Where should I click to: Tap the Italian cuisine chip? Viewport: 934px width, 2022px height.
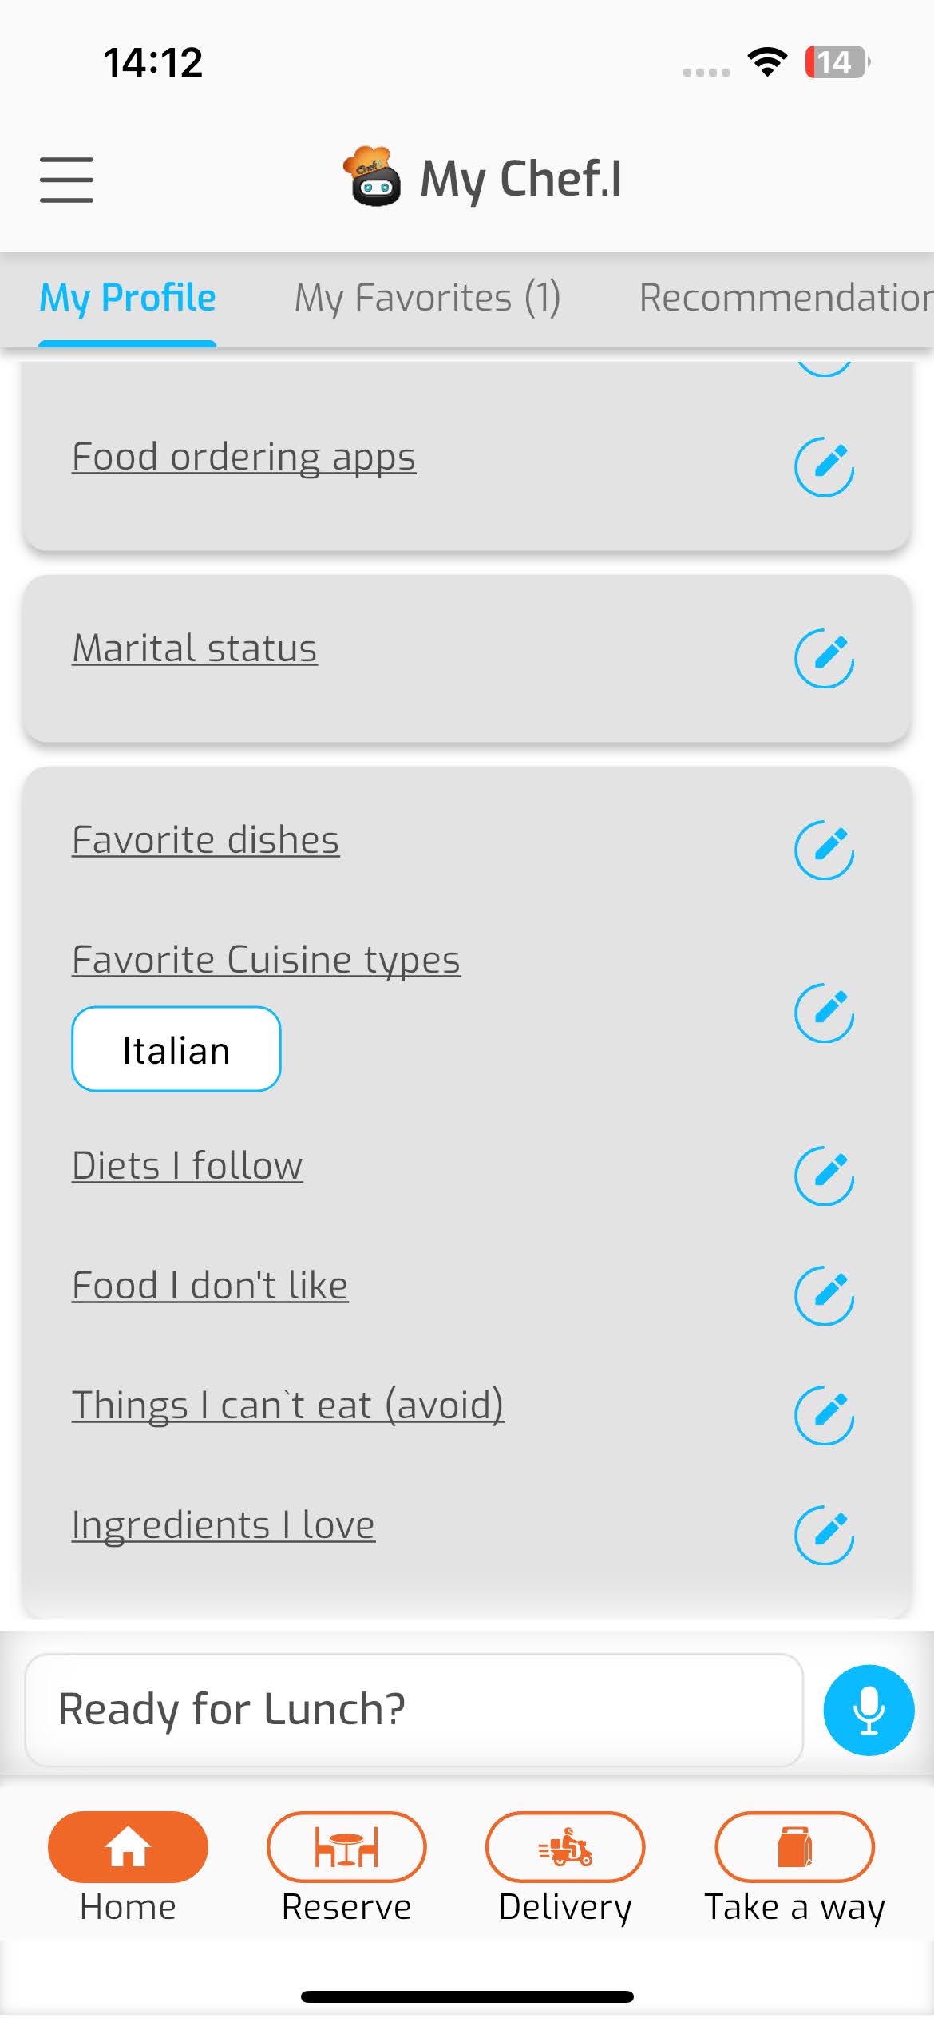(176, 1049)
